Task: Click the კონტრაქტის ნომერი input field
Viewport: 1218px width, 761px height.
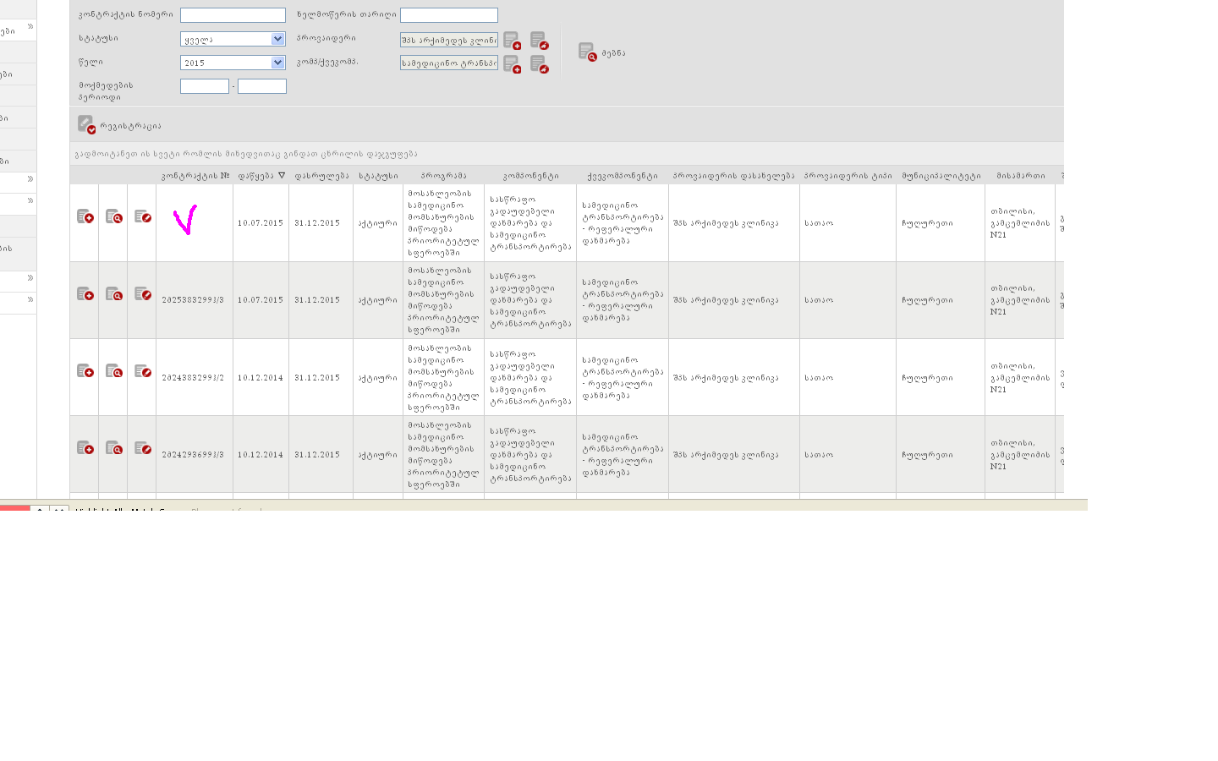Action: [233, 15]
